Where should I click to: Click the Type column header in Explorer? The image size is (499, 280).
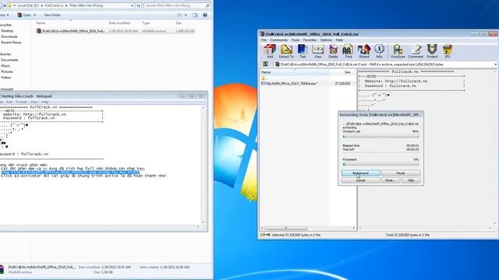pyautogui.click(x=146, y=23)
